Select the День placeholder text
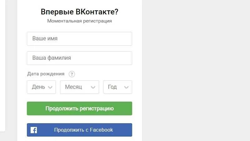Viewport: 250px width, 141px height. pyautogui.click(x=38, y=87)
